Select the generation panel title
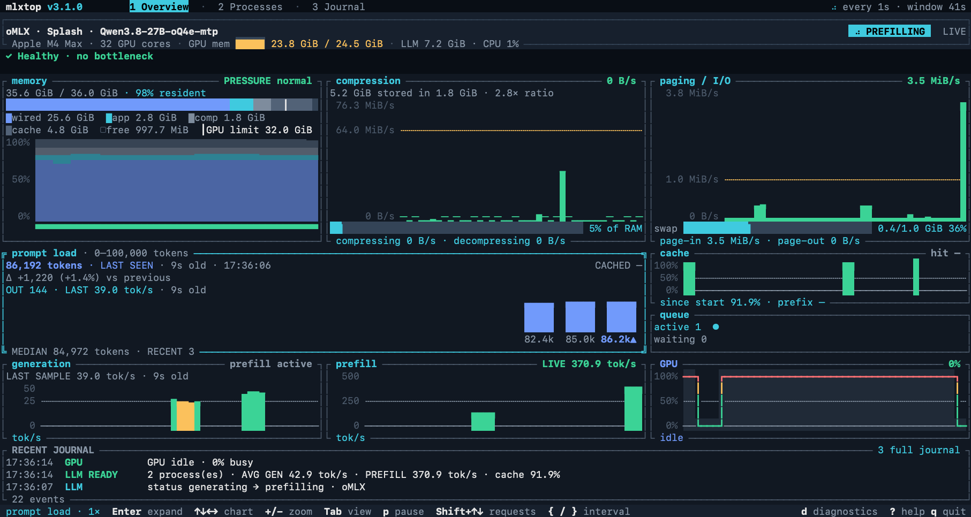This screenshot has width=971, height=517. pyautogui.click(x=41, y=364)
